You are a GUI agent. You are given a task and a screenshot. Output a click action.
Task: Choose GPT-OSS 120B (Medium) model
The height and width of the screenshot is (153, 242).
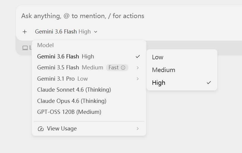click(89, 112)
